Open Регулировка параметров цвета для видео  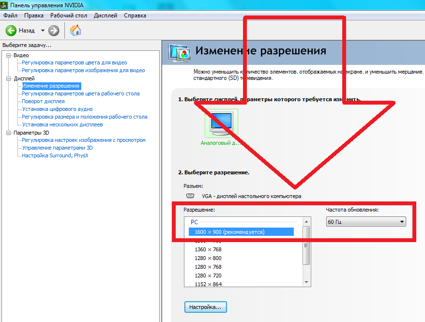[74, 62]
